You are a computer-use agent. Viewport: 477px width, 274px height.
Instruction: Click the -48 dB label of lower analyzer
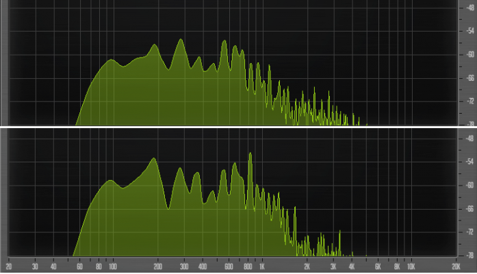point(470,138)
